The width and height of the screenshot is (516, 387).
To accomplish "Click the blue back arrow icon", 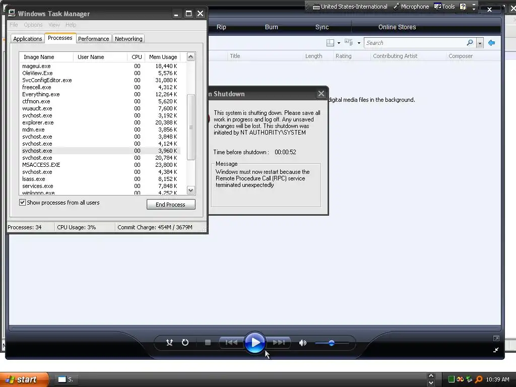I will (492, 43).
